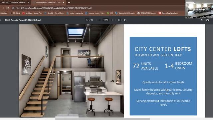213x120 pixels.
Task: Click the 1-4 BEDROOM UNITS text
Action: pos(178,66)
